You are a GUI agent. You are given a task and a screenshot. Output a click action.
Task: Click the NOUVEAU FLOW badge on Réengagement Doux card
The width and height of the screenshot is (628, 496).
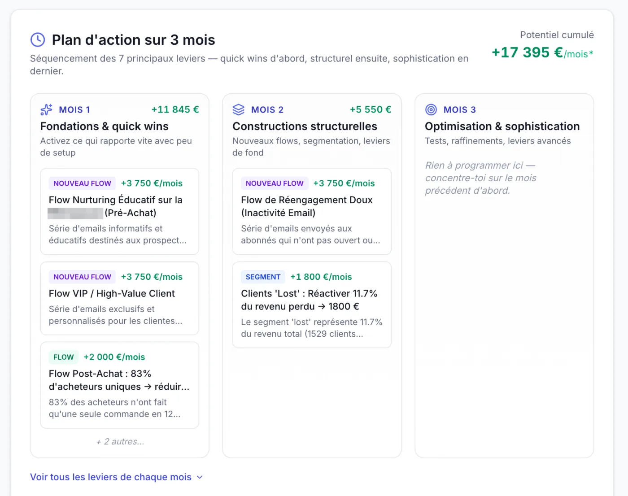(x=275, y=183)
